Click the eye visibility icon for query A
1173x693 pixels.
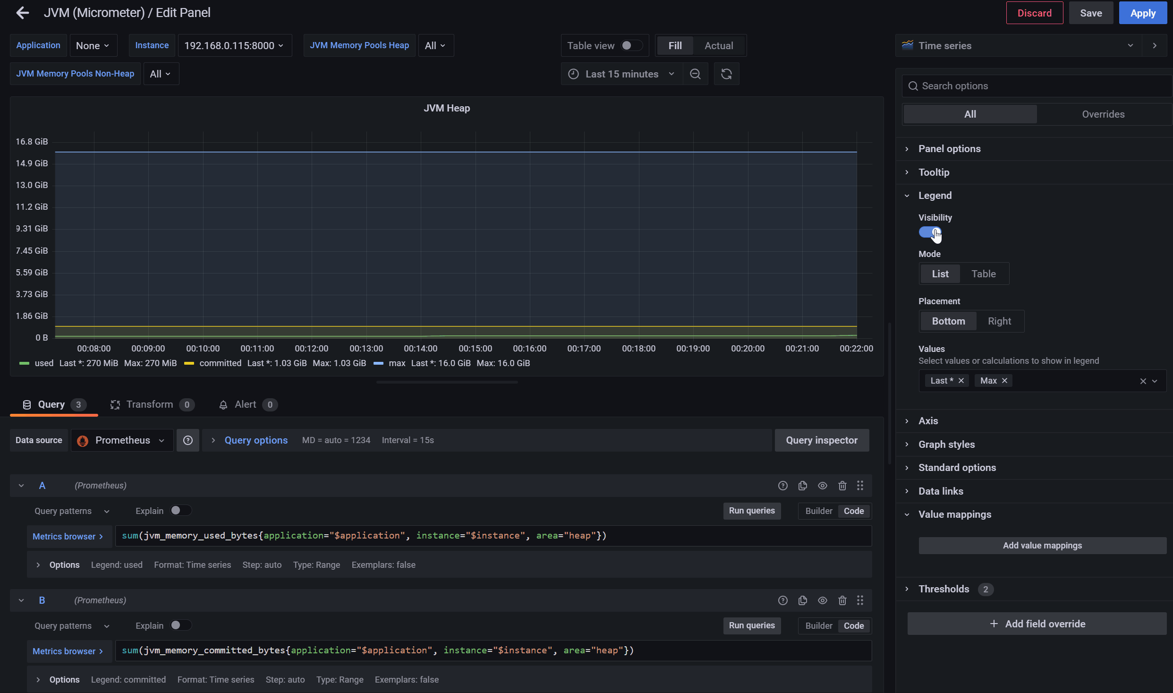tap(823, 486)
